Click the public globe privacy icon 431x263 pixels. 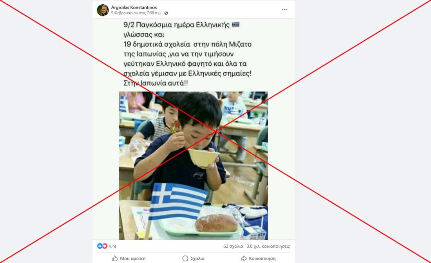click(x=166, y=13)
